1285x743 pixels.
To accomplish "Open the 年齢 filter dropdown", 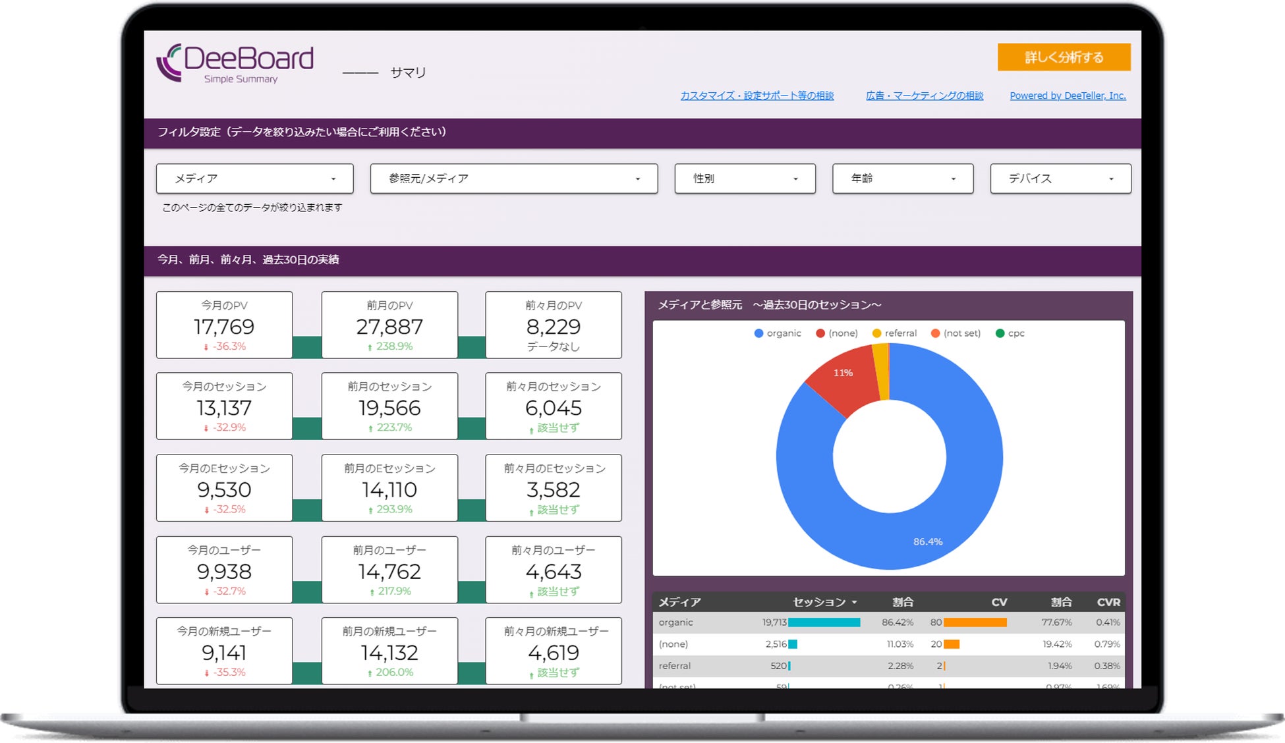I will coord(902,179).
